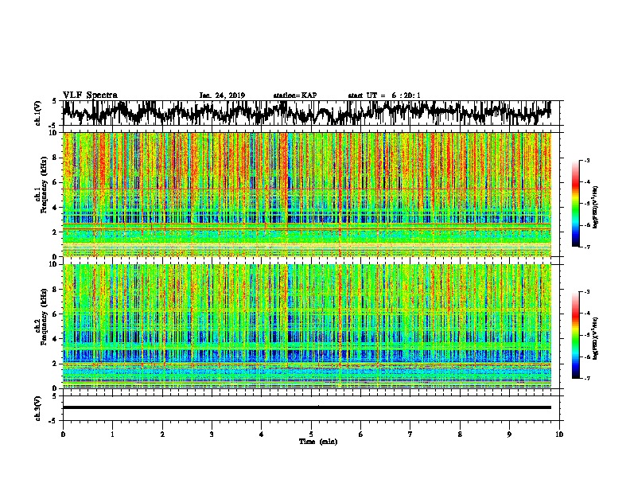The width and height of the screenshot is (630, 487).
Task: Click the time axis tick label "1"
Action: click(x=113, y=434)
